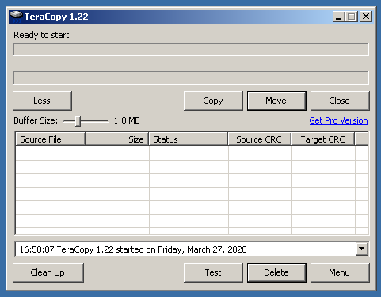The height and width of the screenshot is (297, 381).
Task: Sort by the Source File column header
Action: (x=50, y=139)
